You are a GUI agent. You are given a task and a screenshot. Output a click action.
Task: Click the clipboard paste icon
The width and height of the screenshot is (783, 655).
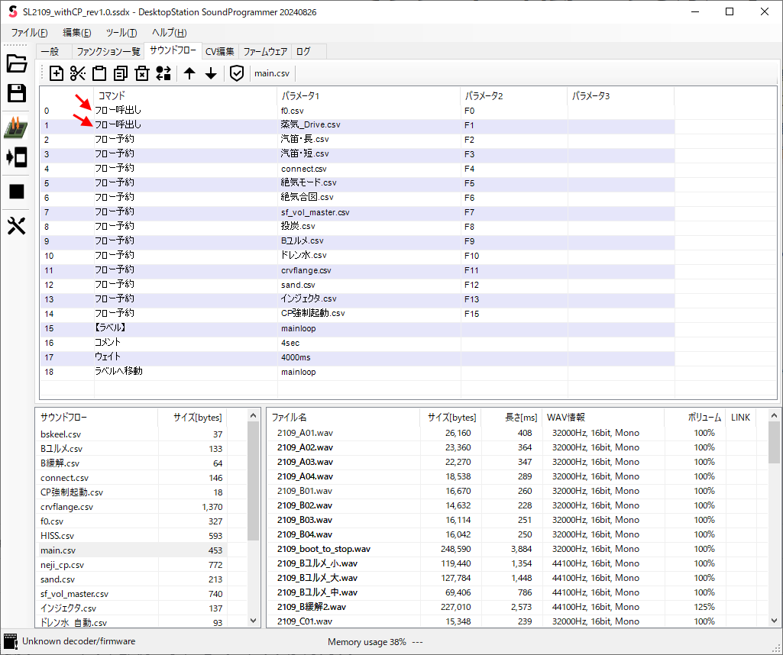tap(99, 73)
